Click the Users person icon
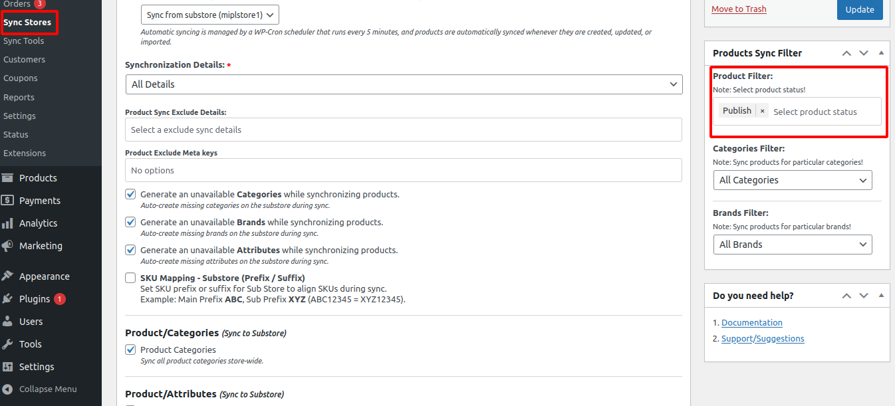 8,322
